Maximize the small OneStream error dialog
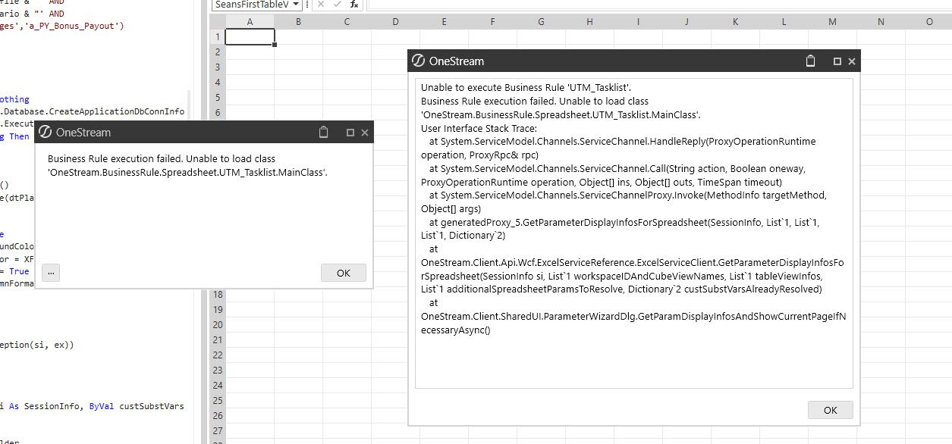 tap(350, 133)
